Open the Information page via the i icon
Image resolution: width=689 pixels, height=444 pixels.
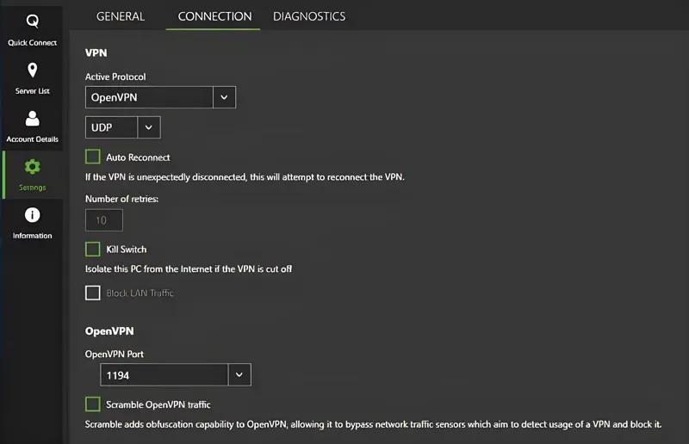(x=32, y=215)
